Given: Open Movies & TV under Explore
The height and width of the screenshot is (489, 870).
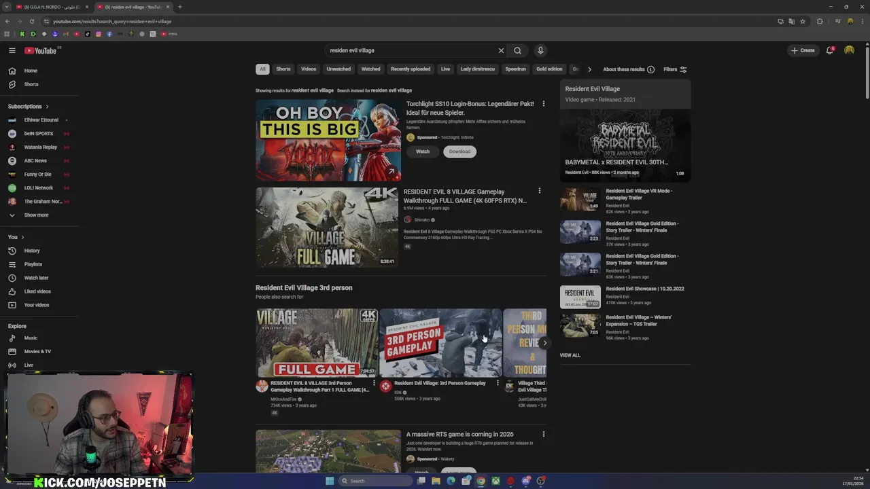Looking at the screenshot, I should [38, 351].
